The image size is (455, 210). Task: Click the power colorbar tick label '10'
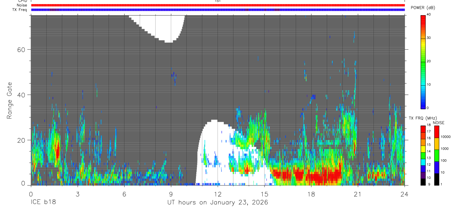[x=429, y=84]
